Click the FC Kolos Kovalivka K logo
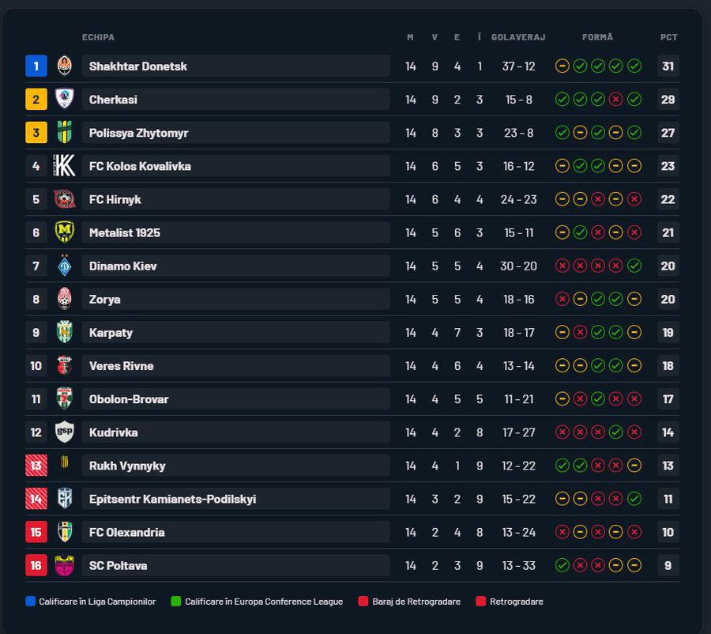The width and height of the screenshot is (711, 634). tap(64, 166)
